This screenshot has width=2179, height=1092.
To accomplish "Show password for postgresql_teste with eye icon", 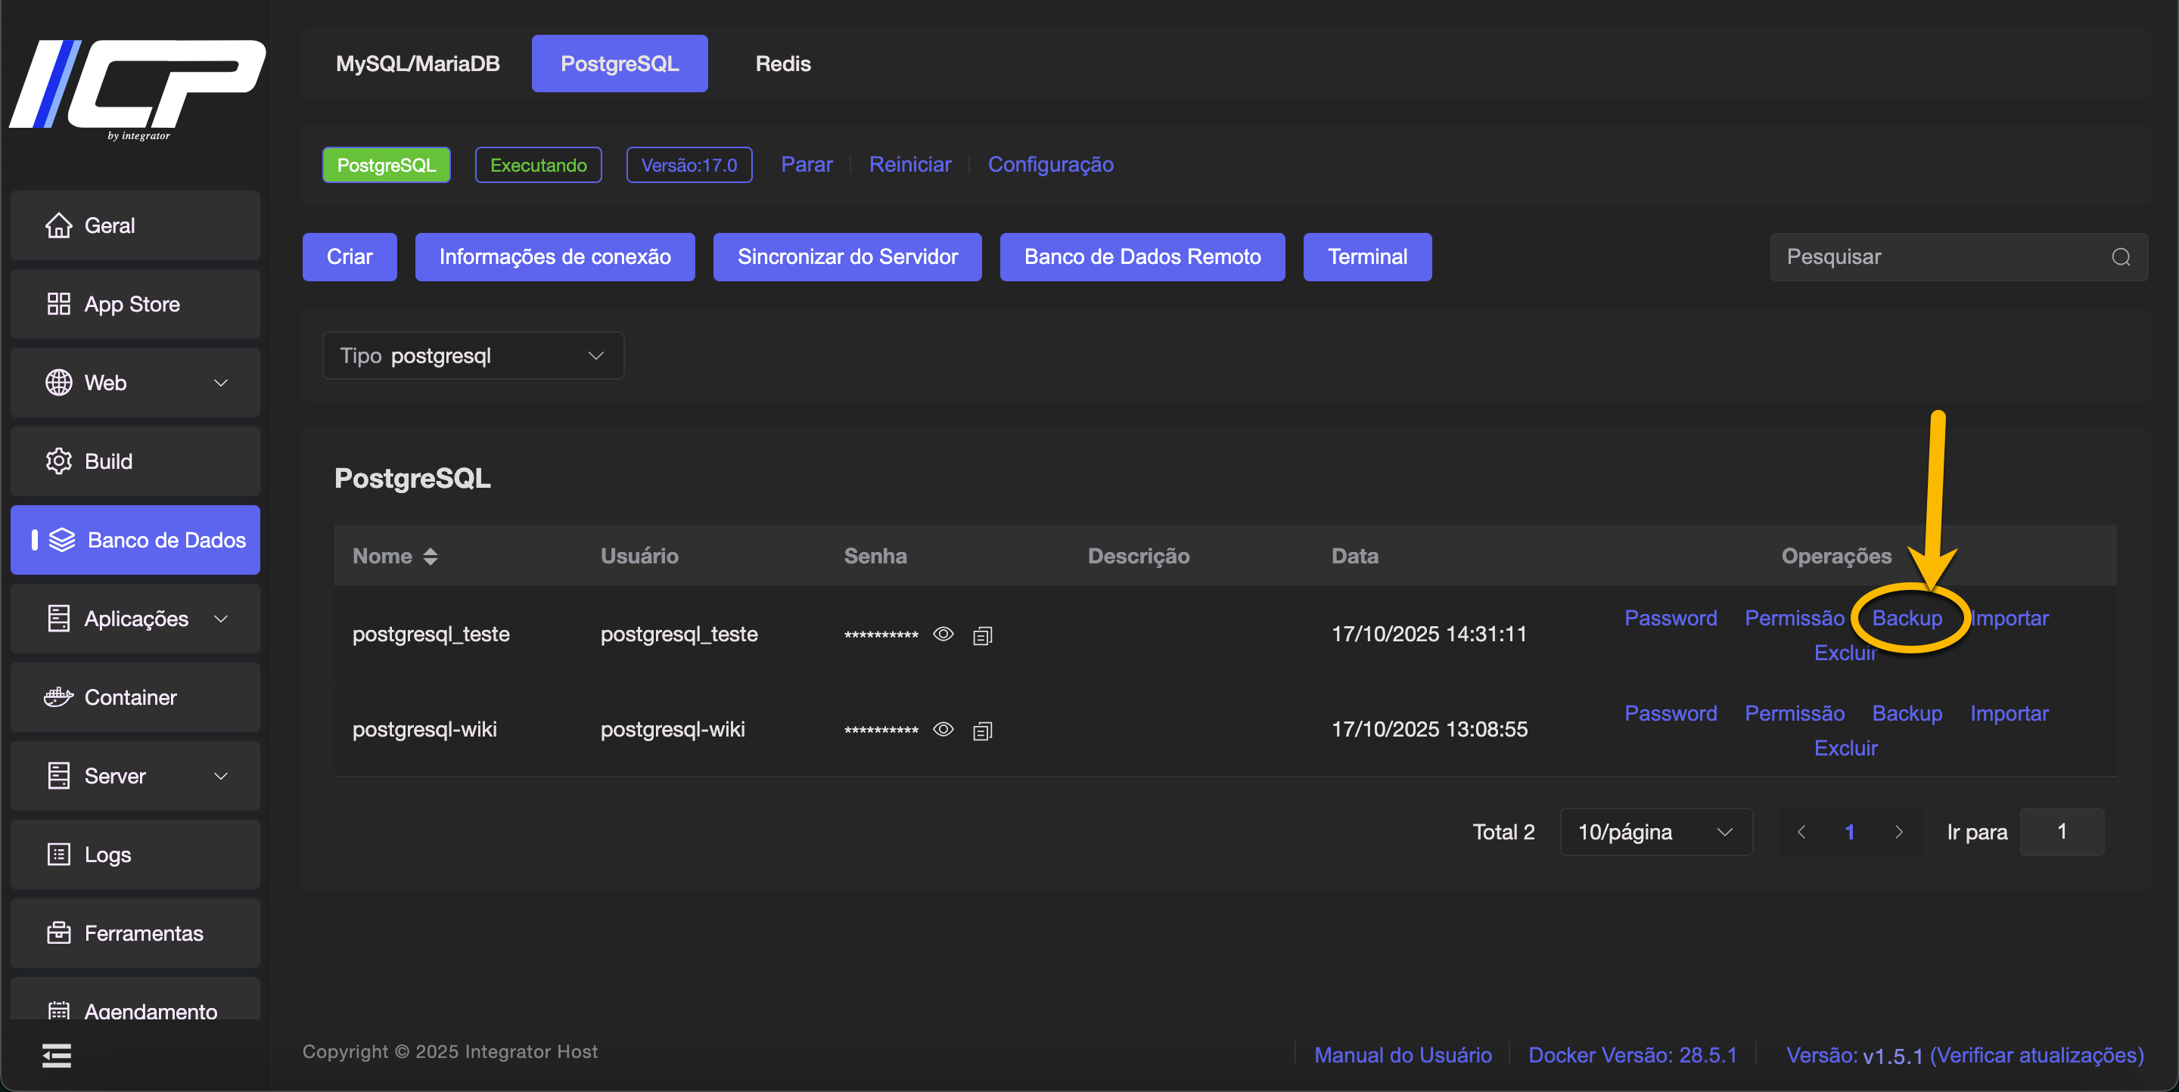I will (x=943, y=634).
